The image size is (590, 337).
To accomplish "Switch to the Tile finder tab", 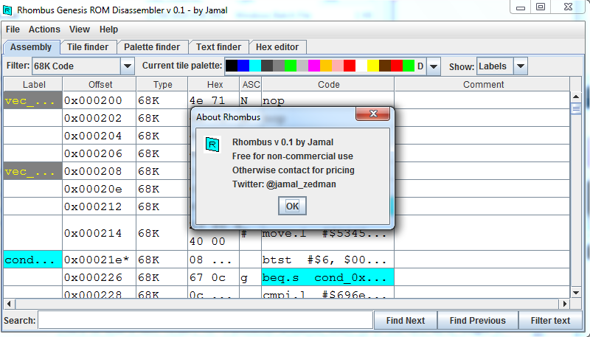I will click(x=88, y=47).
